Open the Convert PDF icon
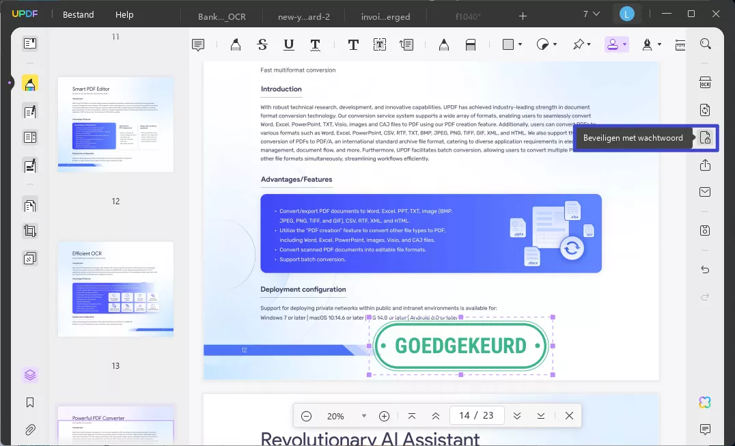This screenshot has width=735, height=446. (705, 110)
